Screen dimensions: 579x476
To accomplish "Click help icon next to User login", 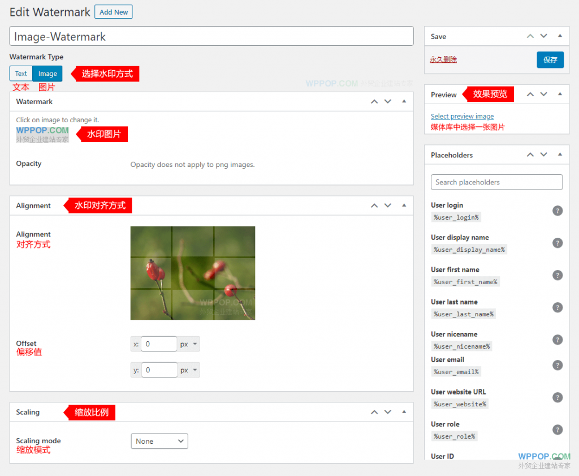I will coord(558,211).
